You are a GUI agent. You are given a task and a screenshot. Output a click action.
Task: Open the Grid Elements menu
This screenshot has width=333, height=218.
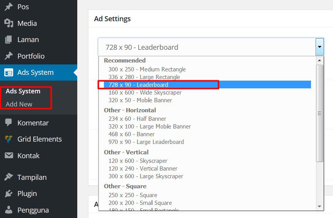click(x=39, y=139)
